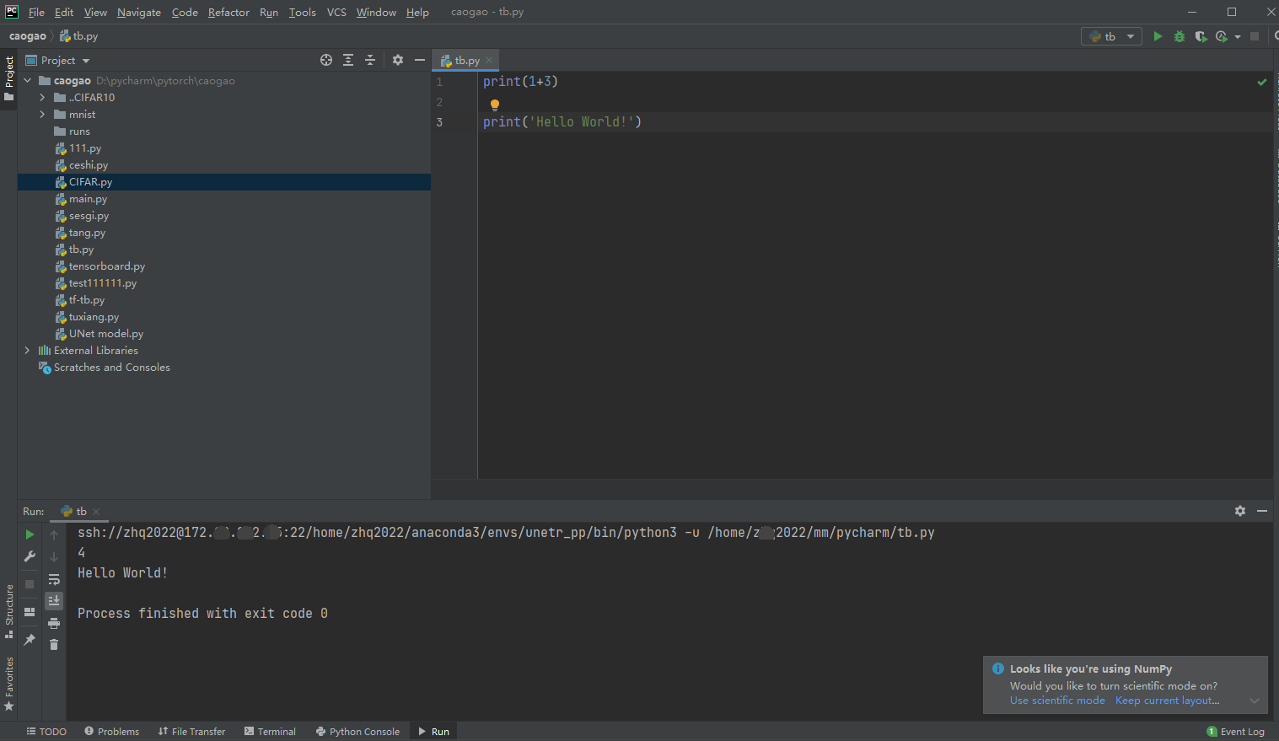The image size is (1279, 741).
Task: Close the tb run tab
Action: click(96, 512)
